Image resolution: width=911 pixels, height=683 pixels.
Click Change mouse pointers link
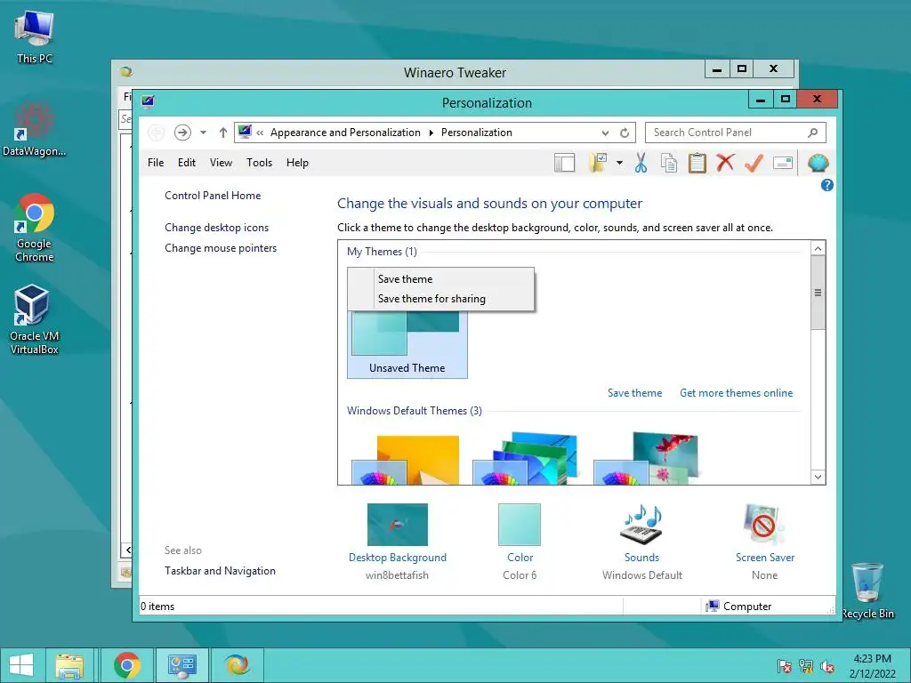[x=221, y=248]
